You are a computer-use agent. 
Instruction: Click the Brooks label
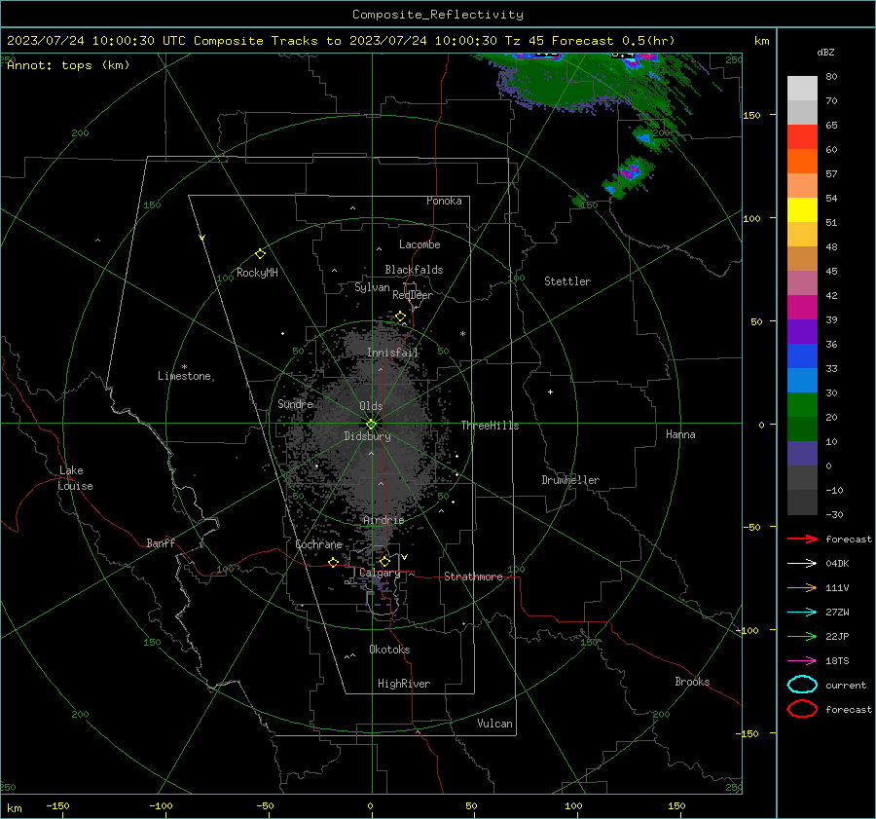[x=692, y=682]
